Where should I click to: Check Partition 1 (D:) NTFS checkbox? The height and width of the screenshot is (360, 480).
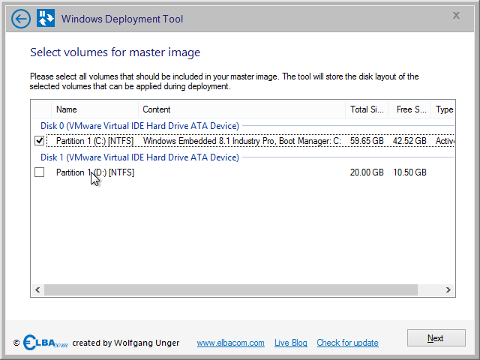tap(40, 172)
